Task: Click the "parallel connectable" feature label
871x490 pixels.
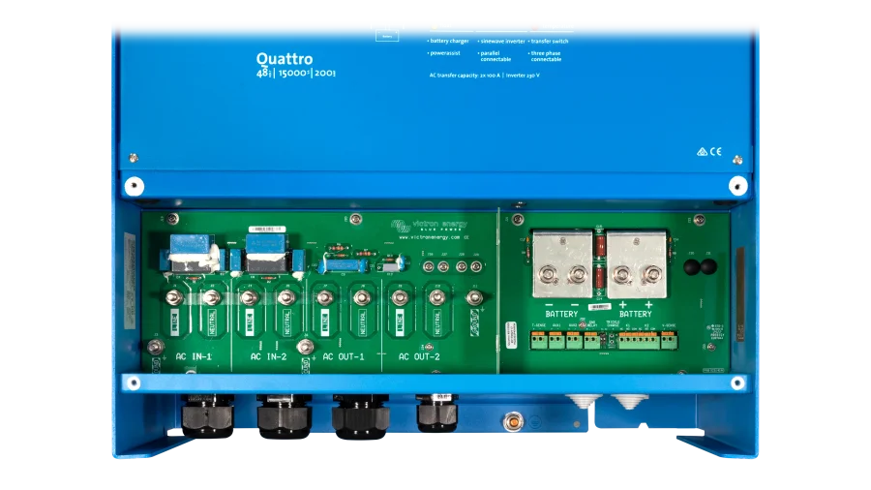Action: click(496, 56)
